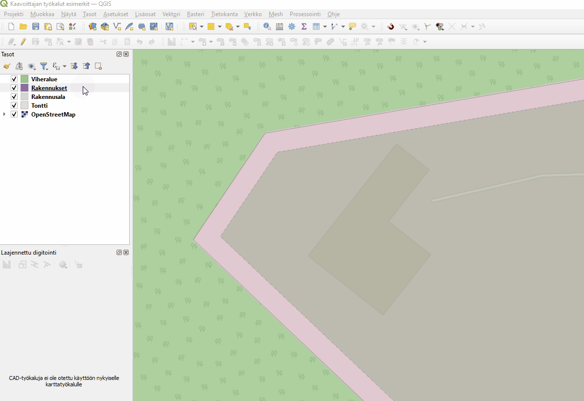The image size is (584, 401).
Task: Open the Prosessointi menu
Action: (304, 14)
